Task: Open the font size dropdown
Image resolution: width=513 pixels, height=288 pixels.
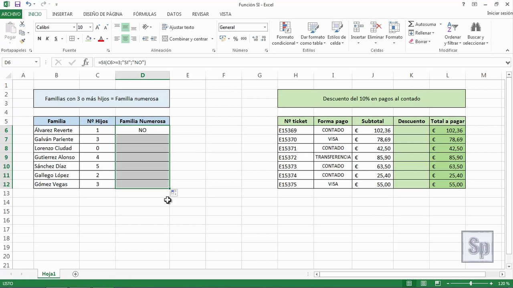Action: [x=90, y=27]
